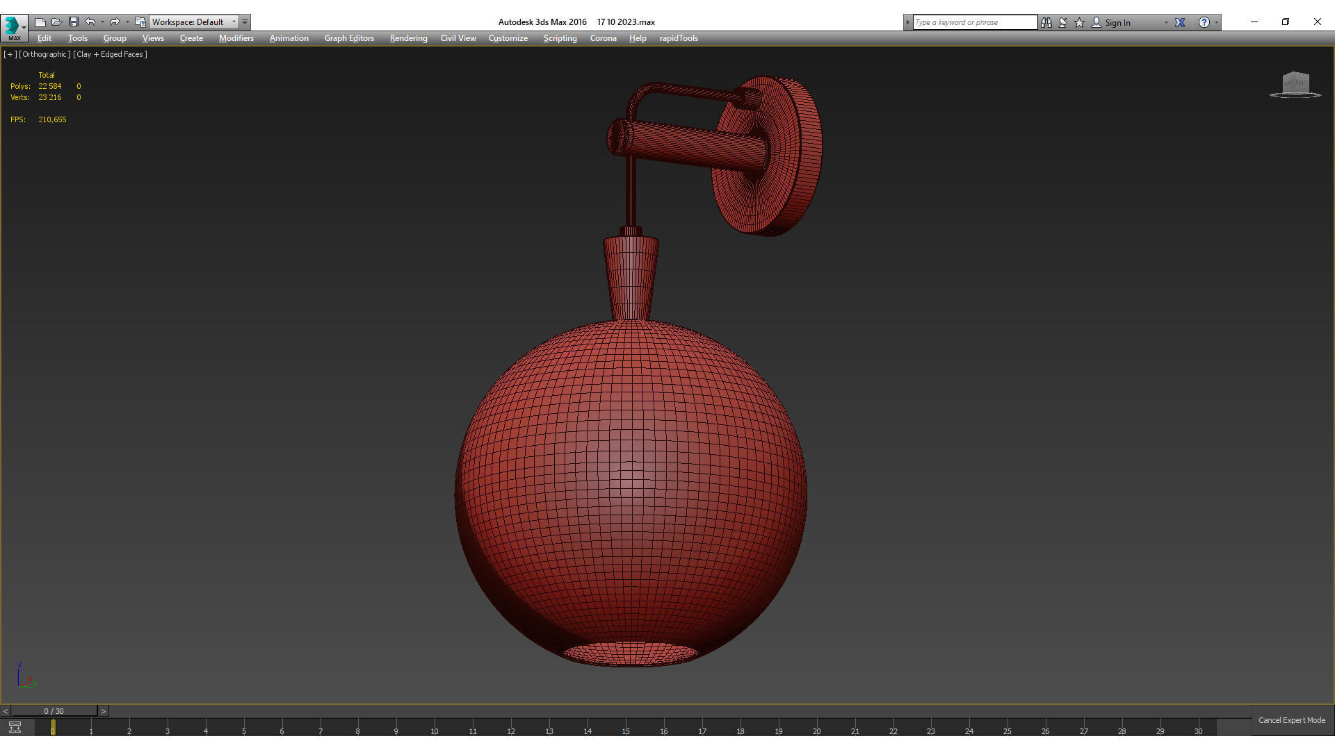Click Cancel Expert Mode button
The image size is (1335, 750).
1292,720
